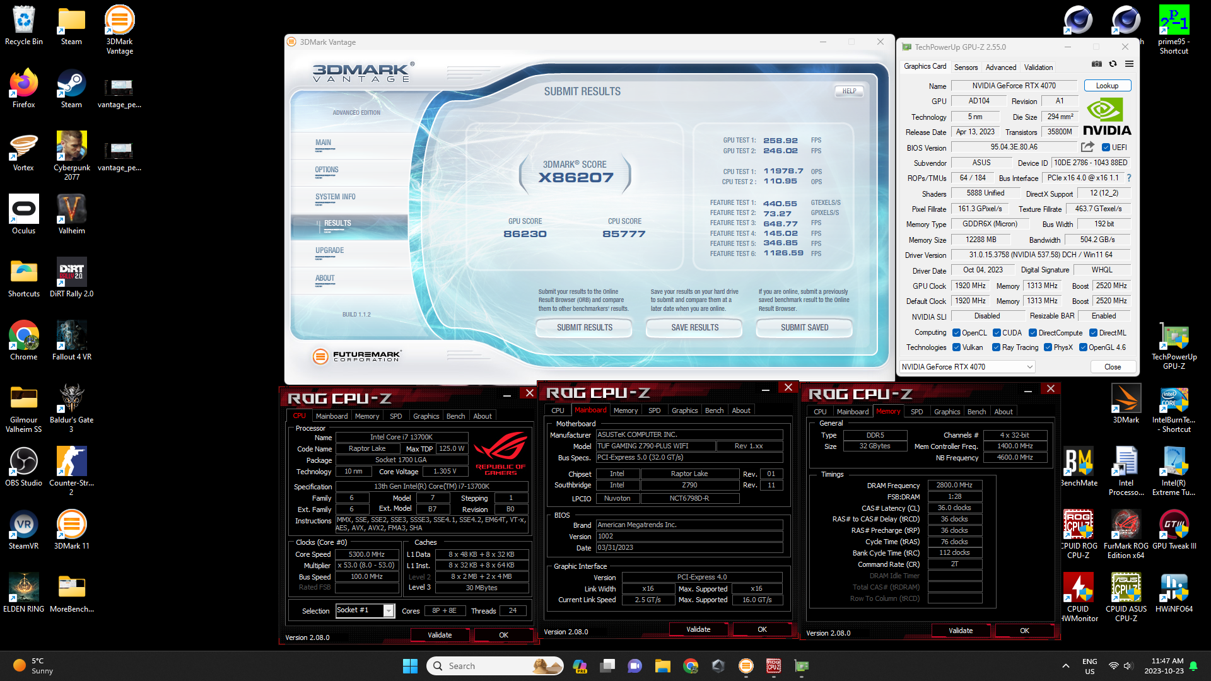Click the HELP button in 3DMark Vantage
Image resolution: width=1211 pixels, height=681 pixels.
pyautogui.click(x=849, y=91)
